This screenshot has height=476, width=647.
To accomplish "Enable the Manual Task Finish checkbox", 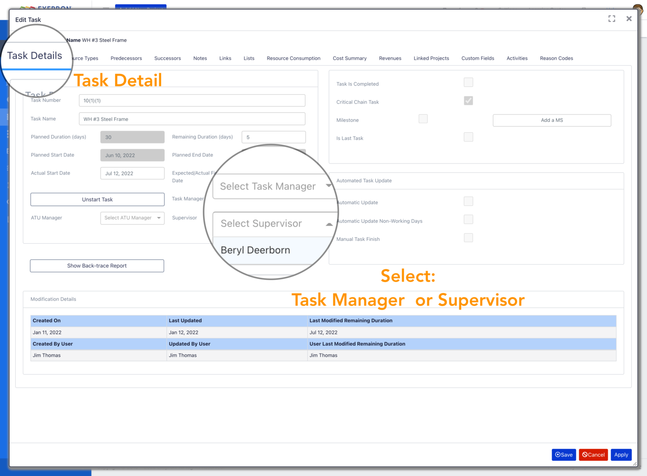I will pos(468,238).
